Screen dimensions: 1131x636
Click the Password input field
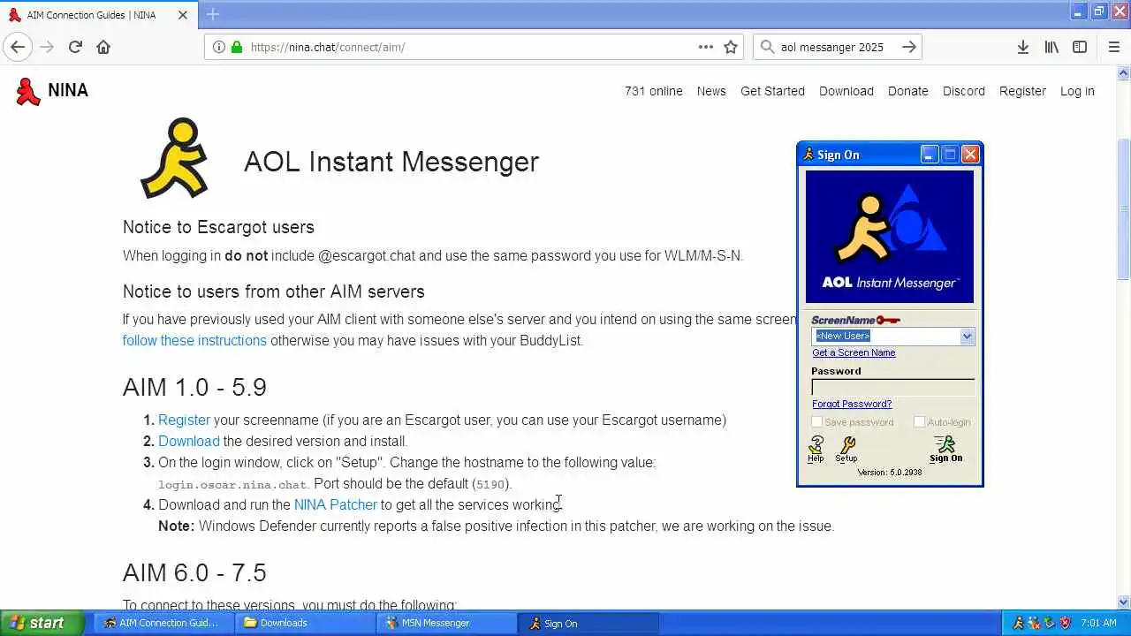click(893, 387)
